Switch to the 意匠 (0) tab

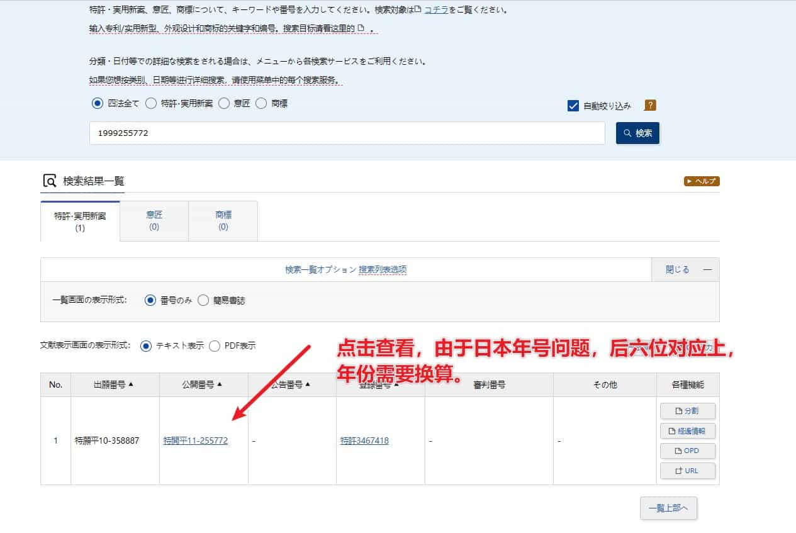[x=154, y=221]
